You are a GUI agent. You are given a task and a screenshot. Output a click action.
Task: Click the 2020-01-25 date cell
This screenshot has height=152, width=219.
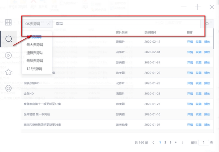152,94
